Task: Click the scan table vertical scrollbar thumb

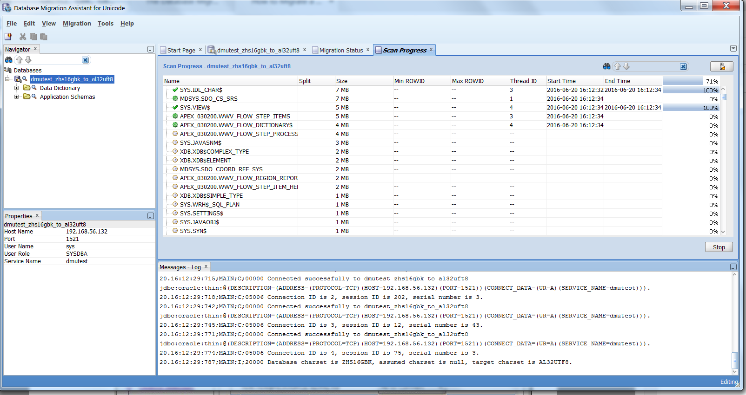Action: click(x=723, y=97)
